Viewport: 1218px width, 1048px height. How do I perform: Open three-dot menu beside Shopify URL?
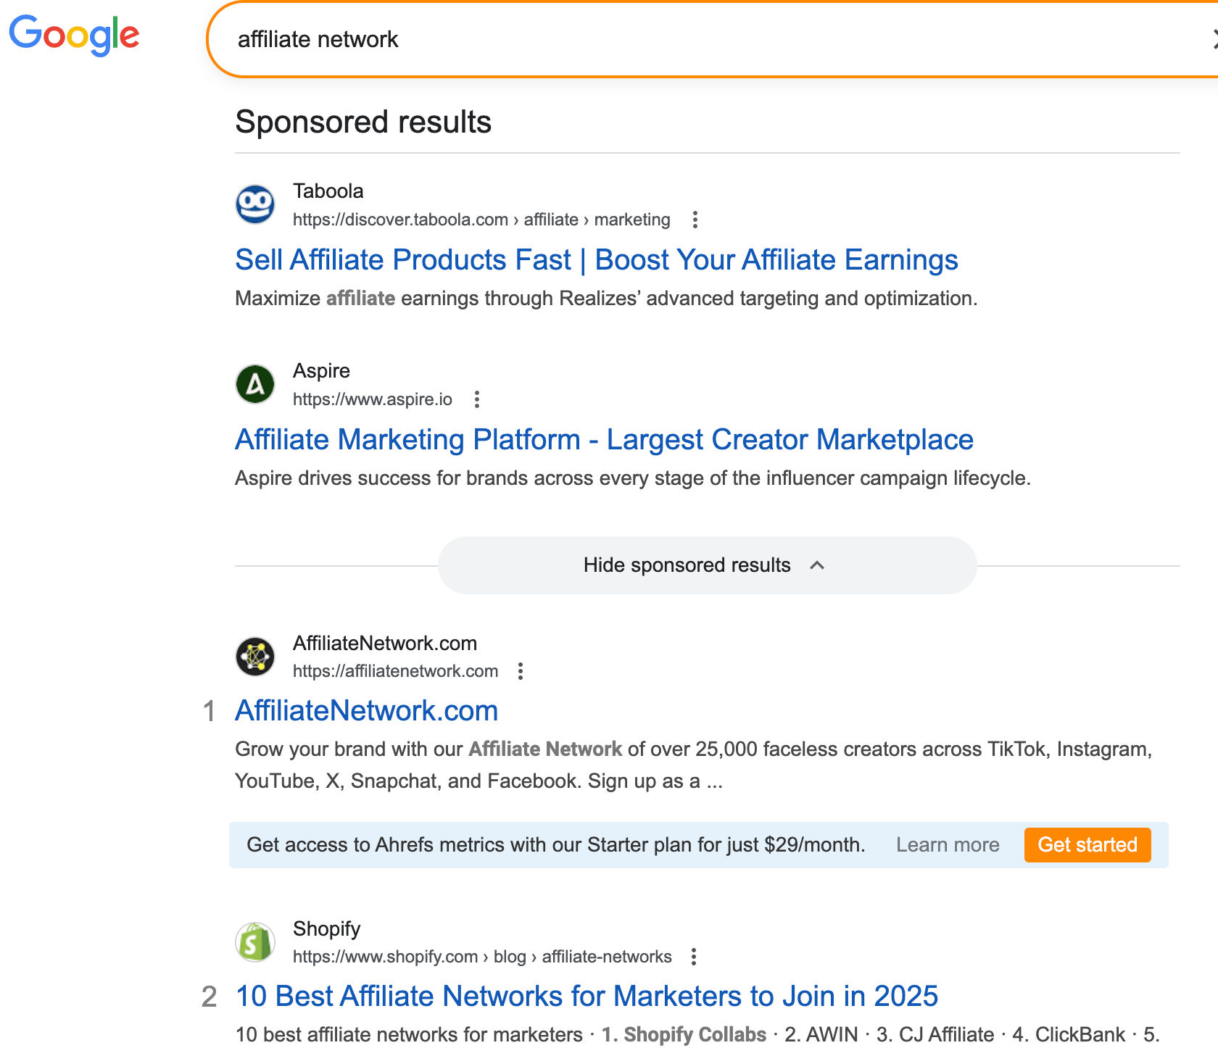pyautogui.click(x=694, y=957)
